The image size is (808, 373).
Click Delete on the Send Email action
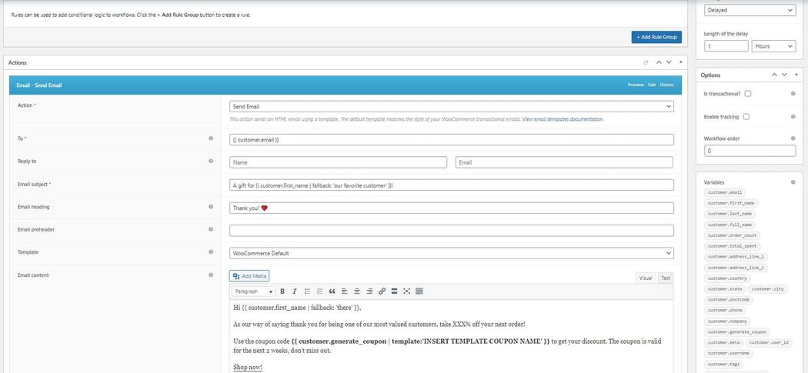(667, 85)
